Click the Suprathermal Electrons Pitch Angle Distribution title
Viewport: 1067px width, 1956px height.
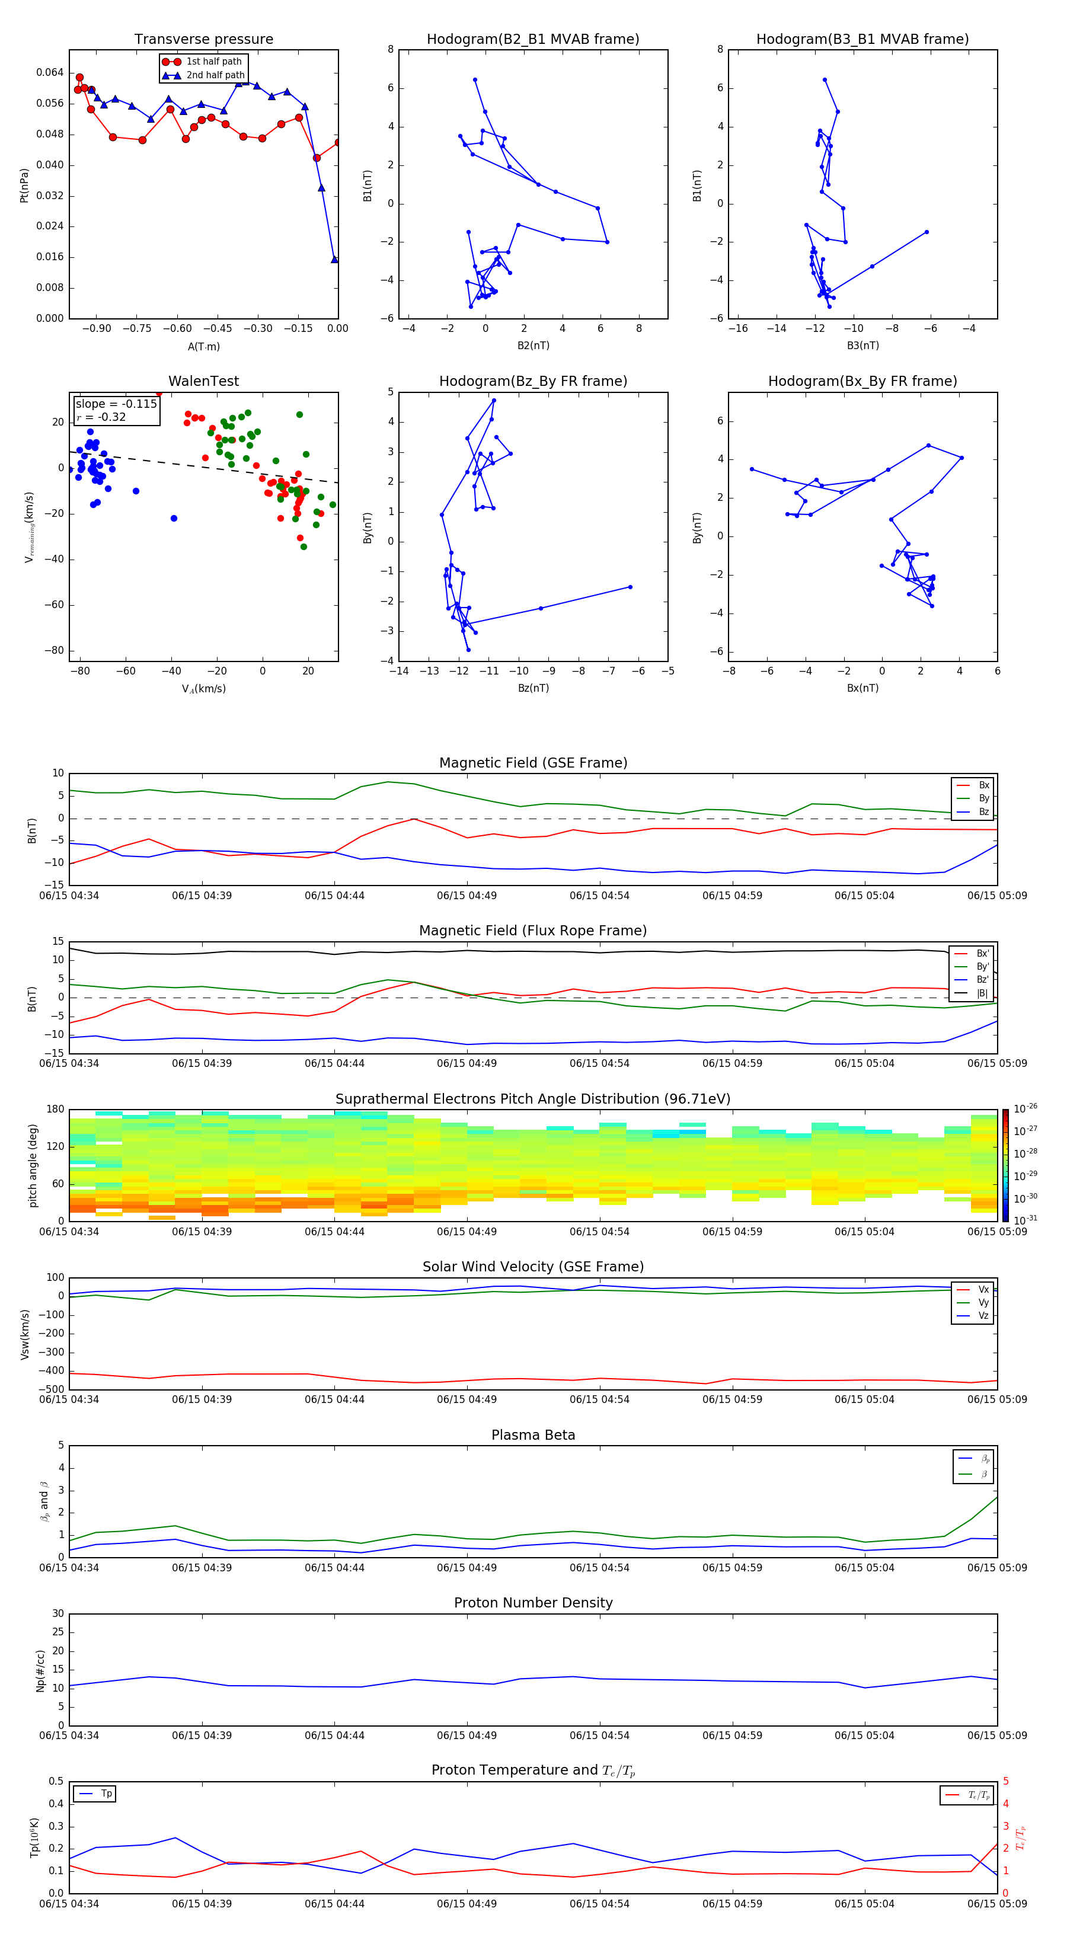pos(532,1099)
